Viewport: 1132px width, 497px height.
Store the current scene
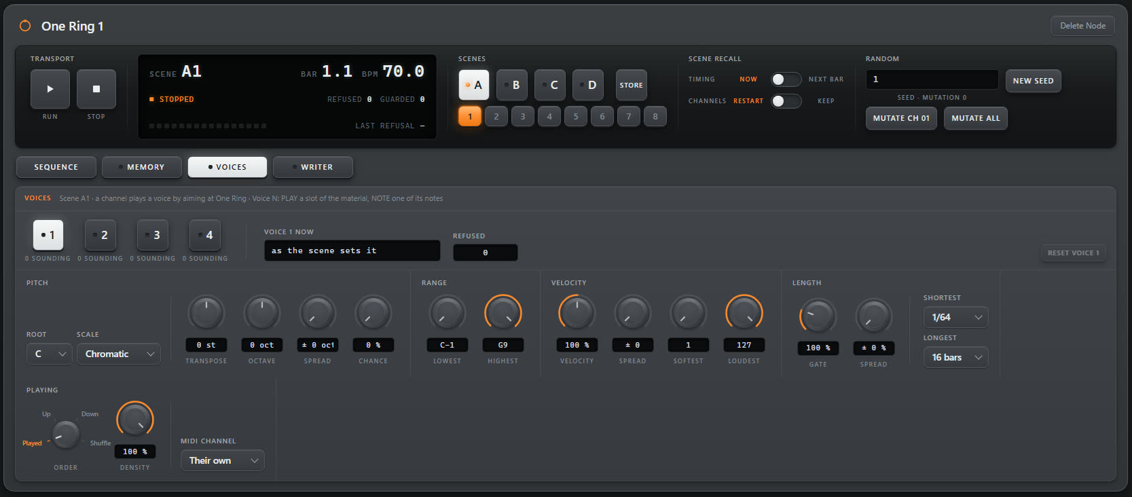pyautogui.click(x=631, y=85)
